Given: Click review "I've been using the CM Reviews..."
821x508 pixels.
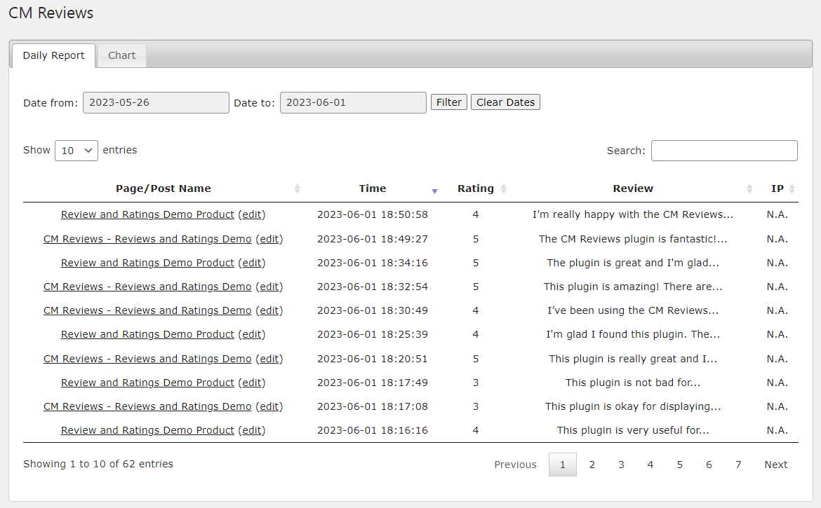Looking at the screenshot, I should pos(633,310).
